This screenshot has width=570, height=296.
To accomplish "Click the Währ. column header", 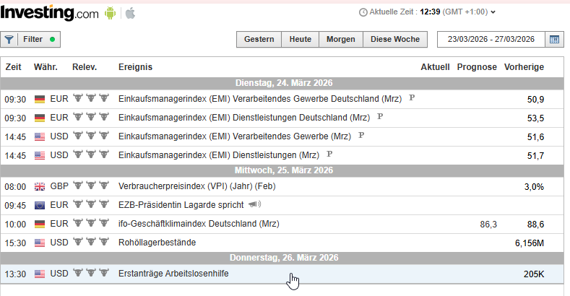I will (x=46, y=67).
